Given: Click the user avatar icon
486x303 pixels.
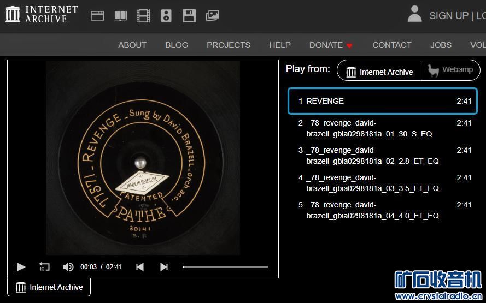Looking at the screenshot, I should (x=415, y=14).
